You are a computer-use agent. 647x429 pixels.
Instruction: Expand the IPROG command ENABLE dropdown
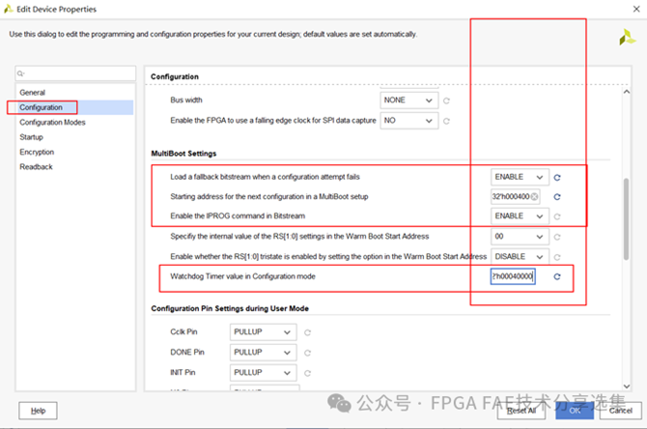tap(520, 215)
